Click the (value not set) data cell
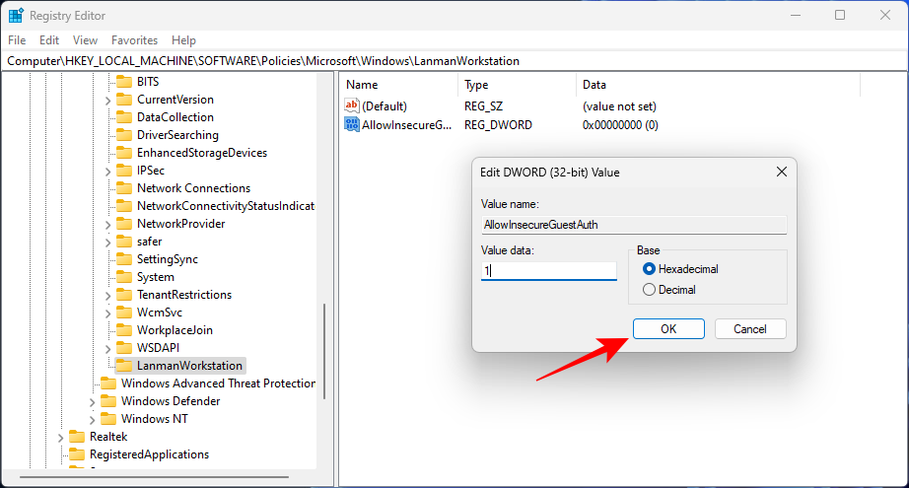The width and height of the screenshot is (909, 488). (619, 106)
